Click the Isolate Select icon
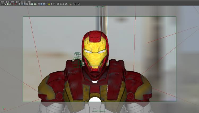Image resolution: width=199 pixels, height=113 pixels. click(x=70, y=4)
